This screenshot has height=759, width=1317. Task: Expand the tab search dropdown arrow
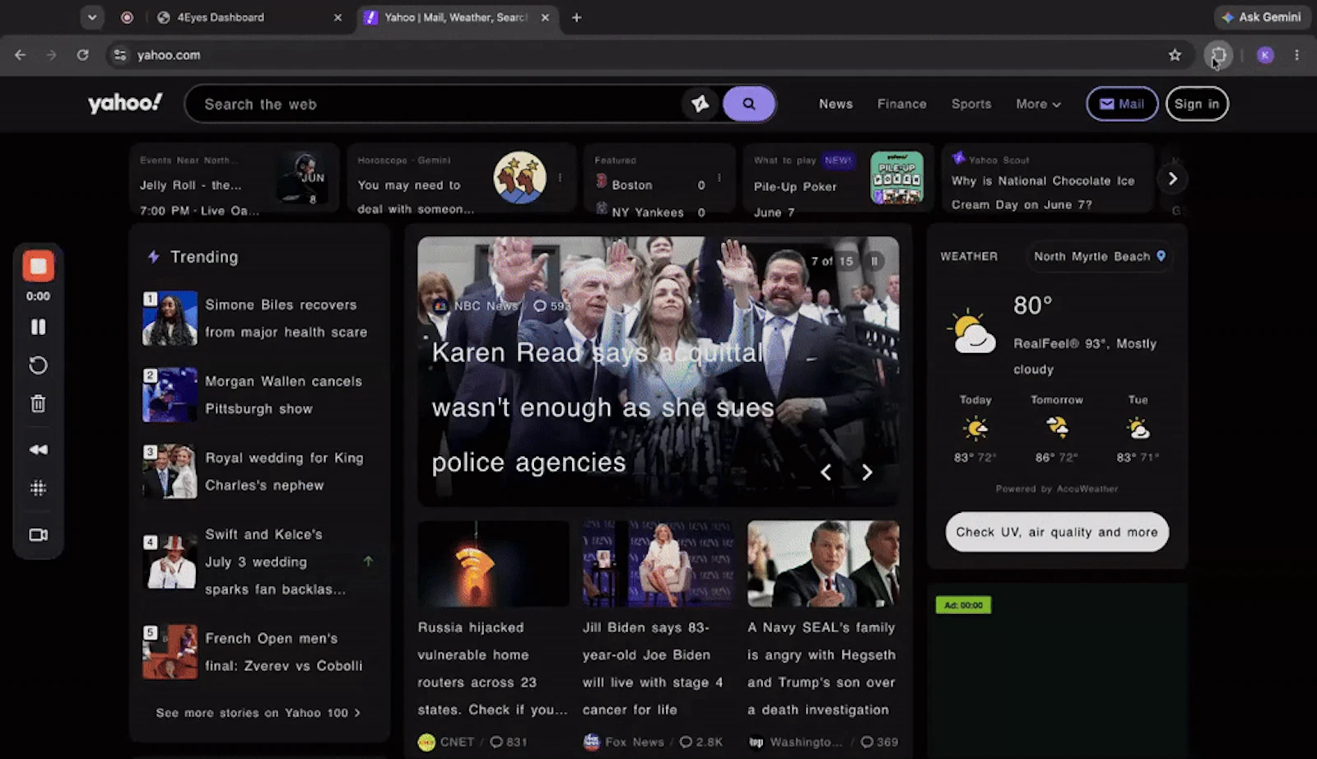pyautogui.click(x=92, y=17)
